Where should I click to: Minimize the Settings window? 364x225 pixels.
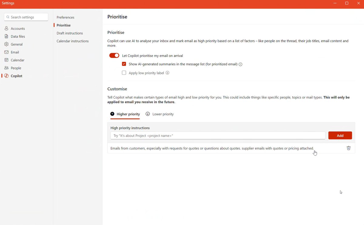(x=335, y=3)
